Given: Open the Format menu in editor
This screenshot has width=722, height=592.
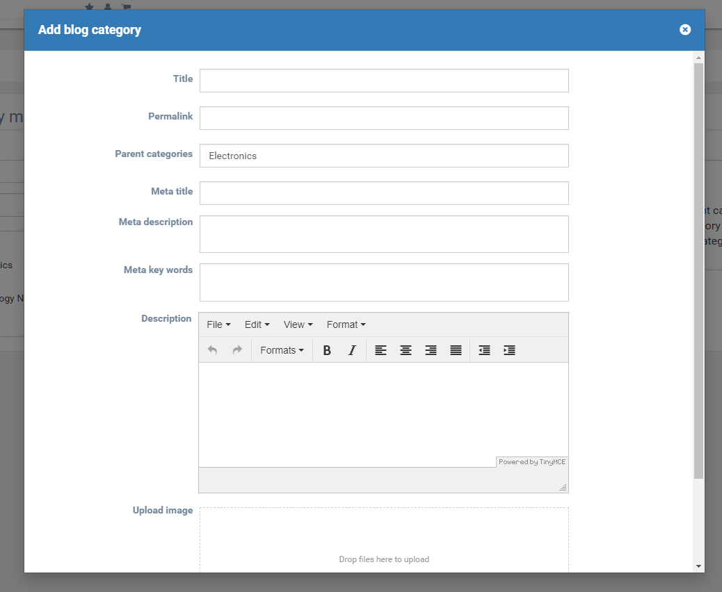Looking at the screenshot, I should [x=346, y=324].
